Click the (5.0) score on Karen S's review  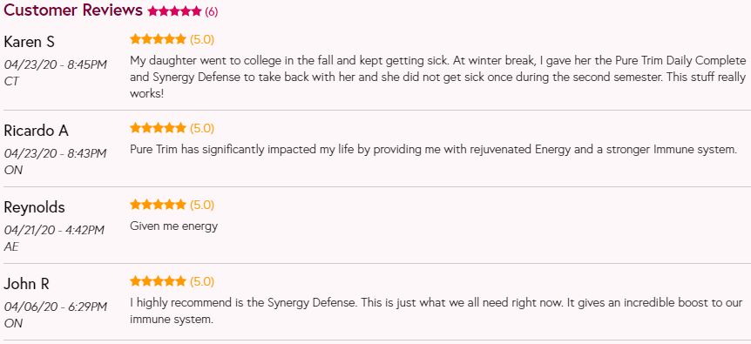coord(202,39)
